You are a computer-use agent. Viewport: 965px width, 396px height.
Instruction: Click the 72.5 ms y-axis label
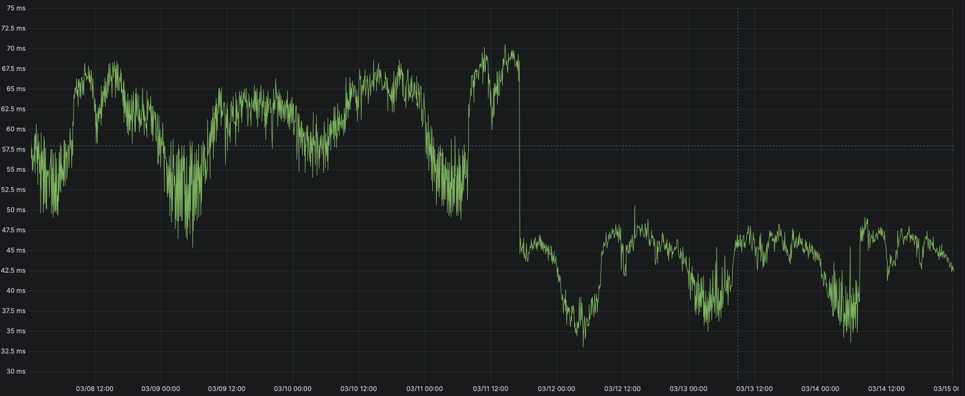(x=14, y=28)
